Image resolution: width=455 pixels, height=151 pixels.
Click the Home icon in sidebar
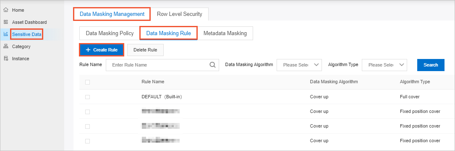click(5, 10)
